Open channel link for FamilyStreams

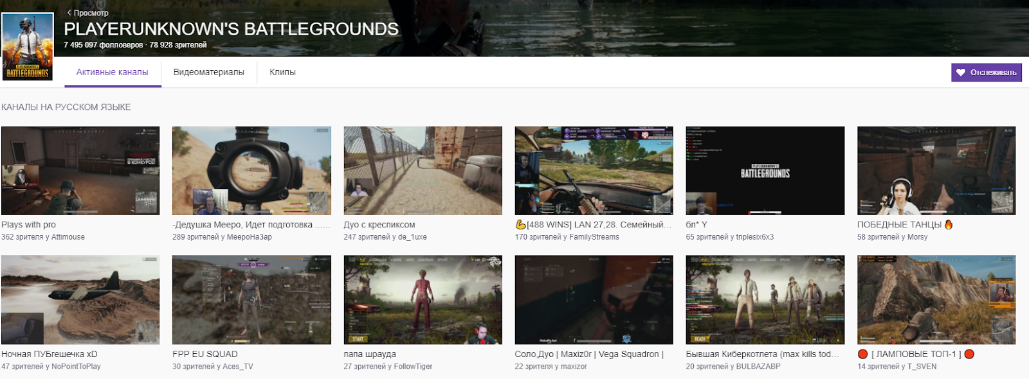[594, 237]
